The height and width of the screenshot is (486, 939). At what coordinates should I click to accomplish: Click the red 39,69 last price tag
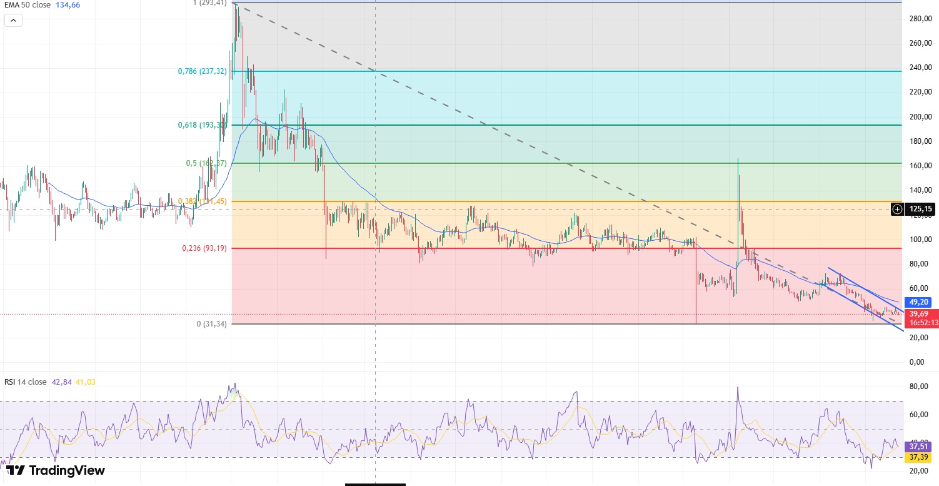pos(921,313)
